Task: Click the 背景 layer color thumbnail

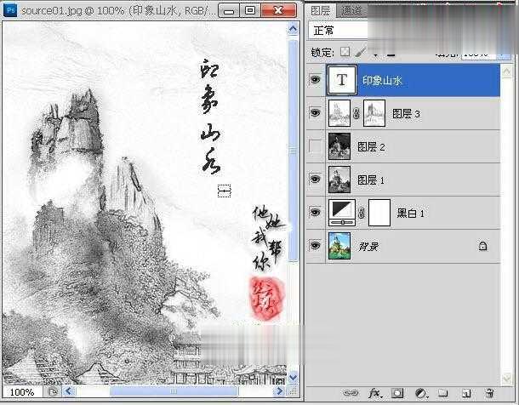Action: (x=339, y=246)
